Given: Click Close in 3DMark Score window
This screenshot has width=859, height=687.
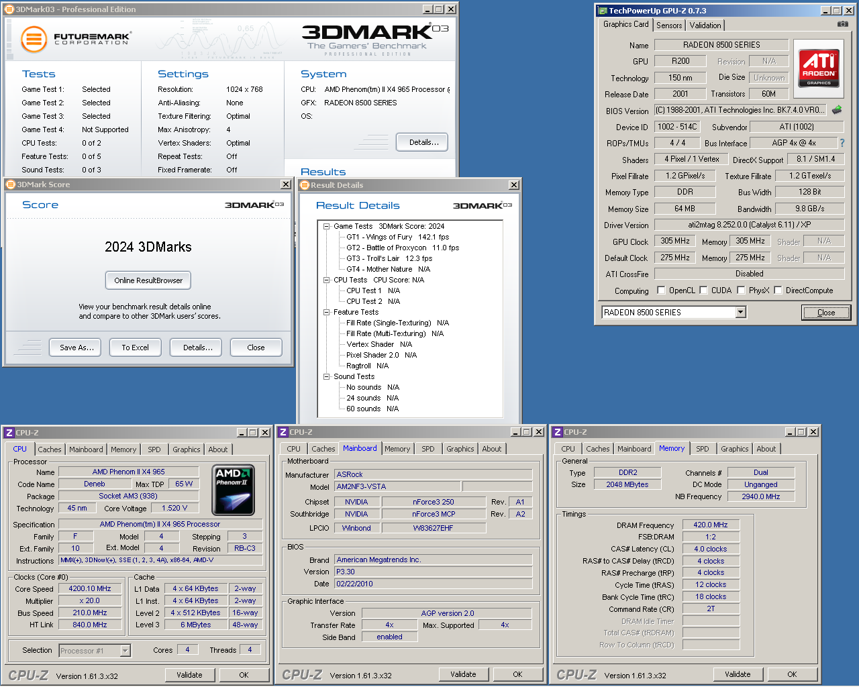Looking at the screenshot, I should tap(256, 348).
